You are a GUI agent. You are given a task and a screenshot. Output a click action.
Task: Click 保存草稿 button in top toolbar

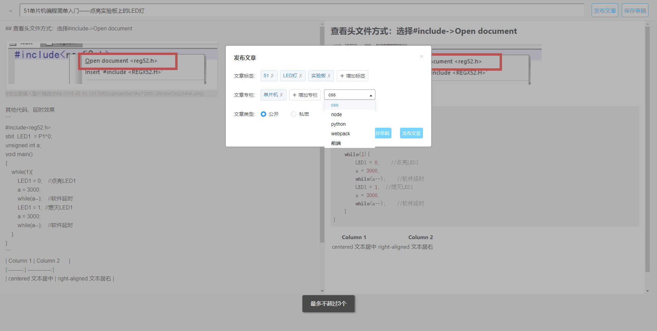coord(635,11)
